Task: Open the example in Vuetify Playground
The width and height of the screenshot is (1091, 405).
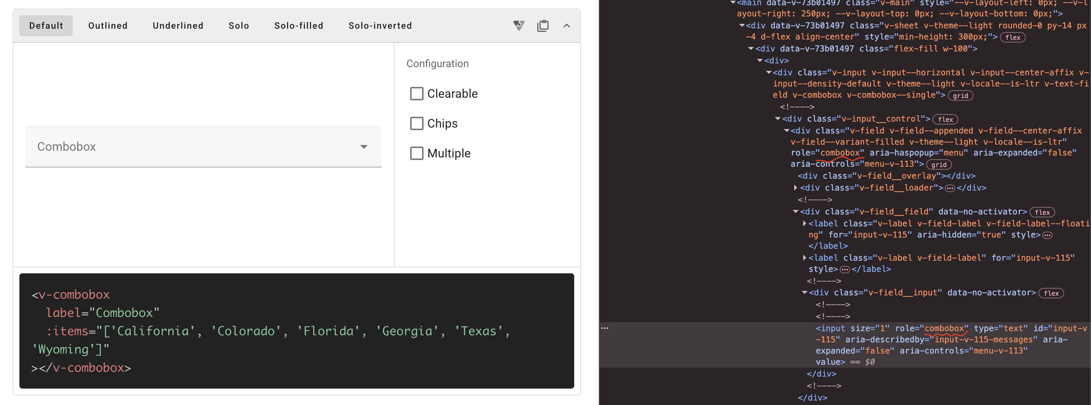Action: click(518, 25)
